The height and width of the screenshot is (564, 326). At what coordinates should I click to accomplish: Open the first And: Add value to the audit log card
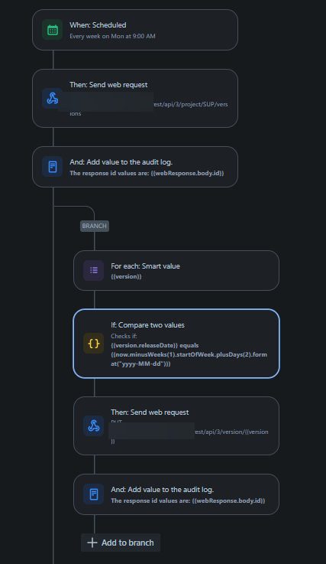coord(135,167)
